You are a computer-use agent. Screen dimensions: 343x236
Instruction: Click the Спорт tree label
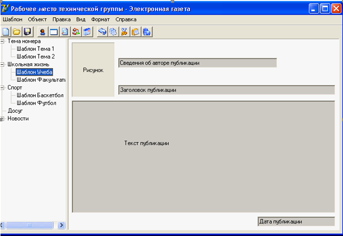pos(15,88)
